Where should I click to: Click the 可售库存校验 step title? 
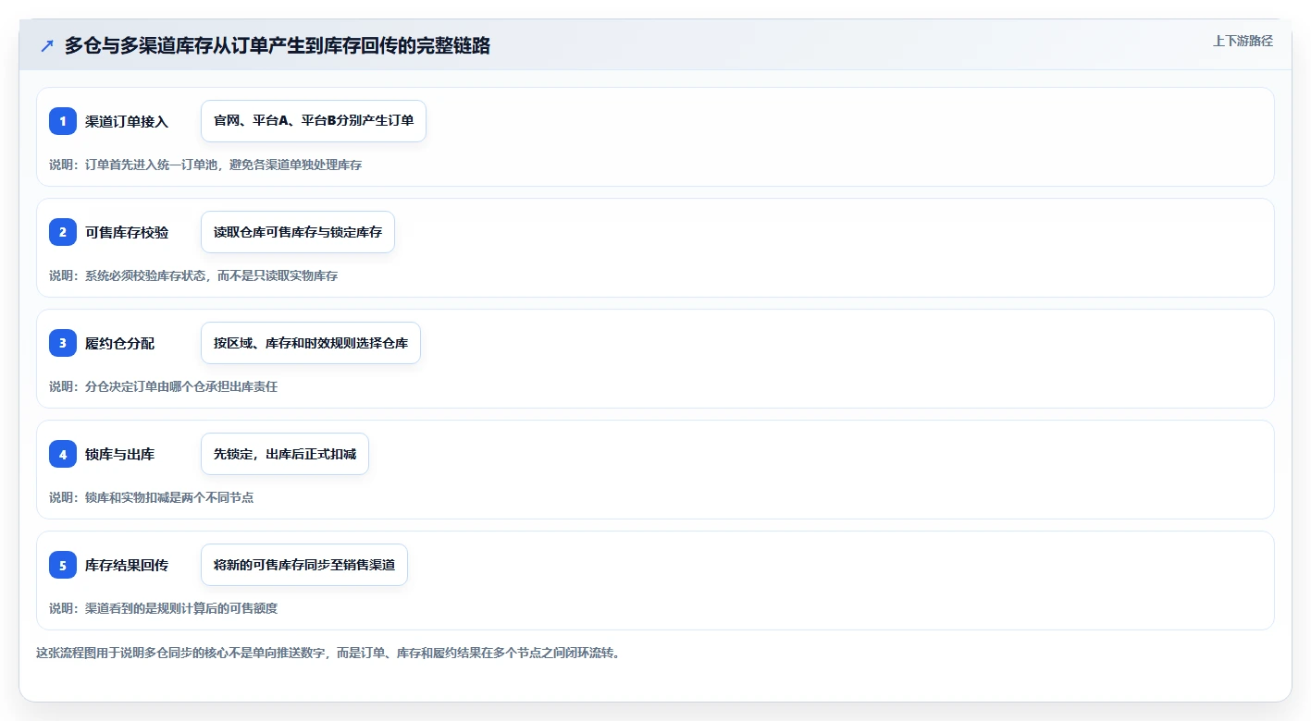pos(127,232)
